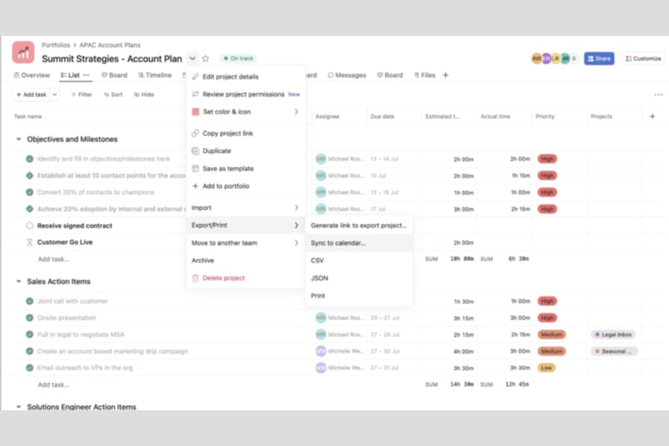Select Add to portfolio
The height and width of the screenshot is (446, 669).
click(x=246, y=186)
